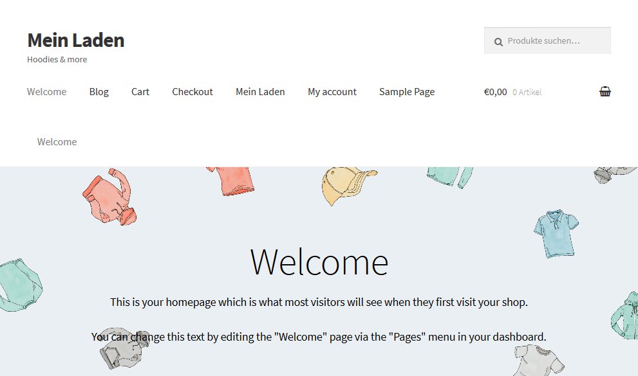The width and height of the screenshot is (638, 376).
Task: Click the gray t-shirt illustration at bottom
Action: point(539,360)
